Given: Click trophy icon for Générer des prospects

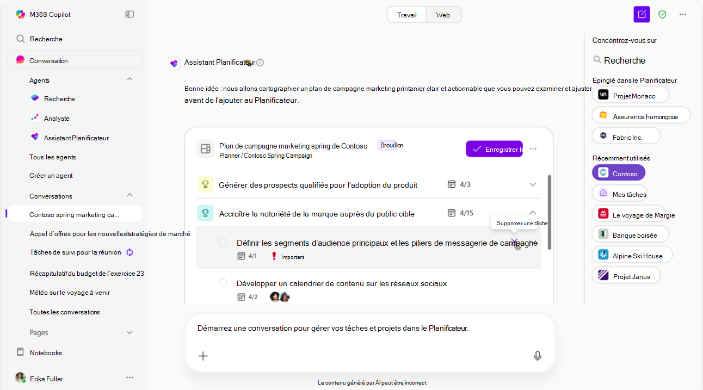Looking at the screenshot, I should tap(206, 184).
